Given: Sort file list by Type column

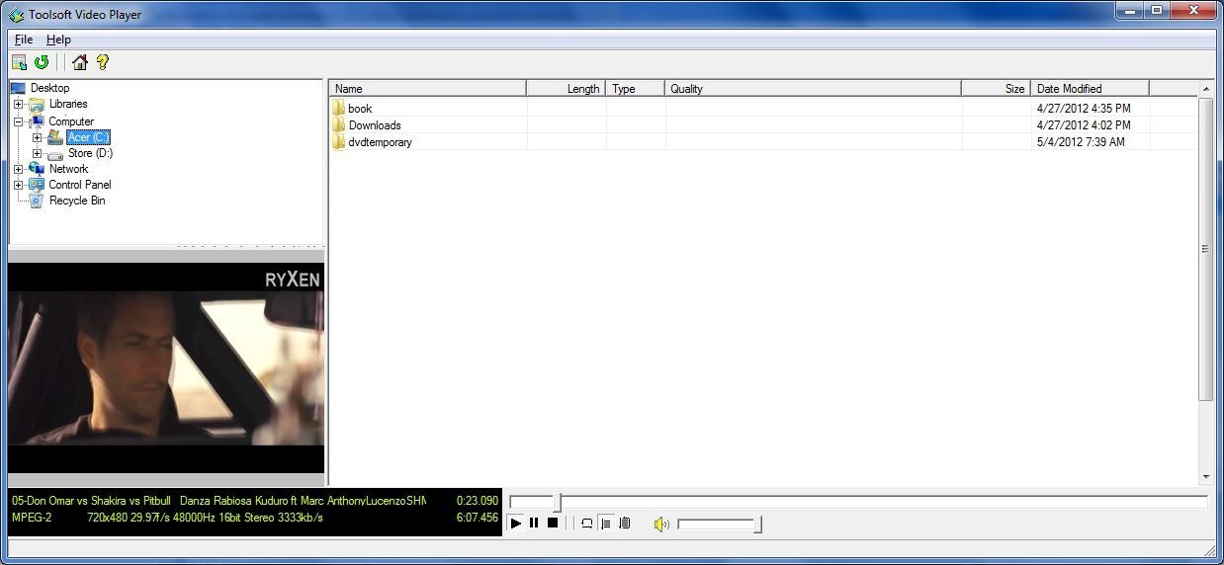Looking at the screenshot, I should [x=635, y=88].
